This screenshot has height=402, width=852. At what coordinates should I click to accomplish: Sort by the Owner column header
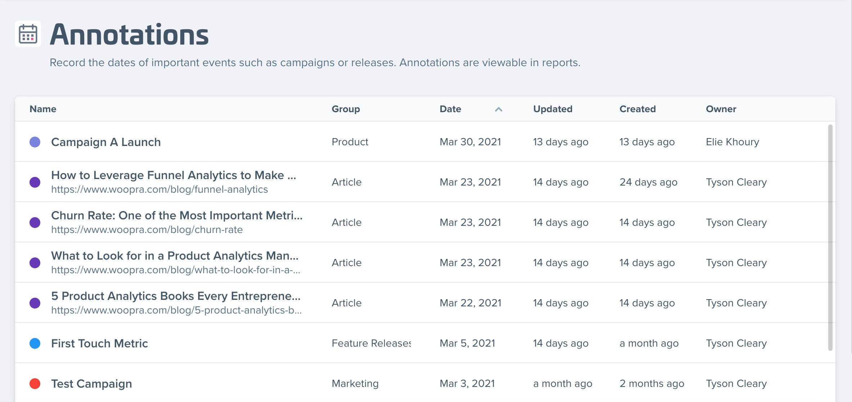click(721, 109)
